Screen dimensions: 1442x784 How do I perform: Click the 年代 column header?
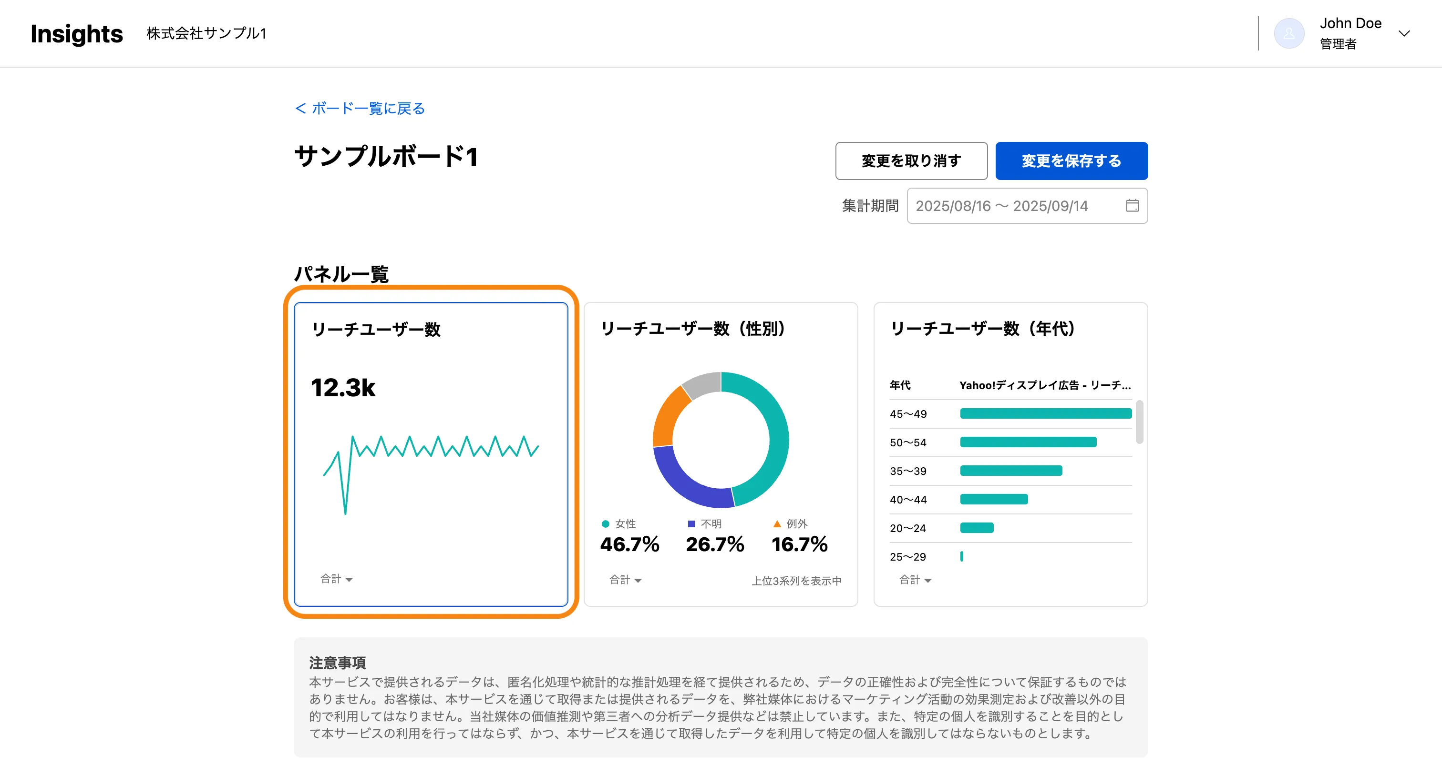click(x=900, y=385)
